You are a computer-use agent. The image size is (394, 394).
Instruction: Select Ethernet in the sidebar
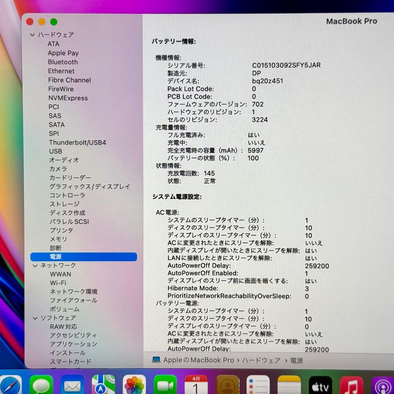[61, 71]
